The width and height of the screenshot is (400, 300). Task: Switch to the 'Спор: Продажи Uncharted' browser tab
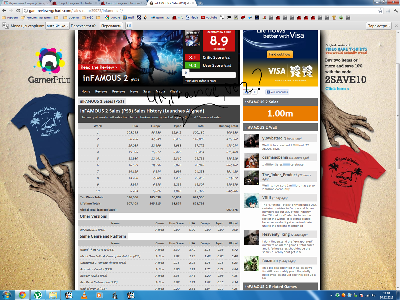(75, 3)
